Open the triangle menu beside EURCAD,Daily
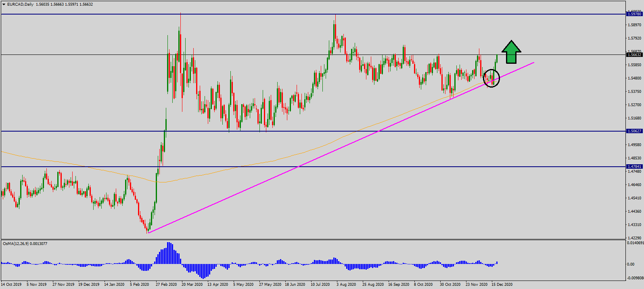The height and width of the screenshot is (289, 644). tap(4, 4)
